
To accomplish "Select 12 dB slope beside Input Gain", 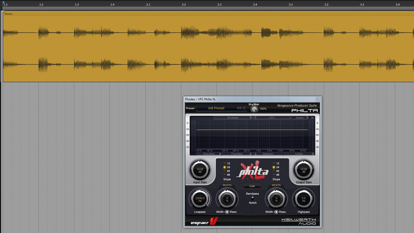I will click(225, 163).
